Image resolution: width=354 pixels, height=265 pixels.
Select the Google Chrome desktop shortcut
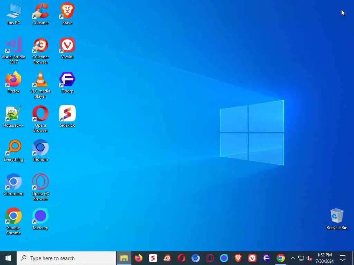tap(13, 222)
